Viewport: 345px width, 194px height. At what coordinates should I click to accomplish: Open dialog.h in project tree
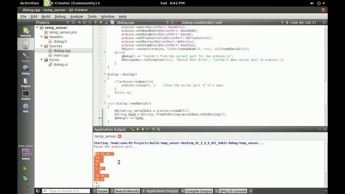pyautogui.click(x=60, y=41)
